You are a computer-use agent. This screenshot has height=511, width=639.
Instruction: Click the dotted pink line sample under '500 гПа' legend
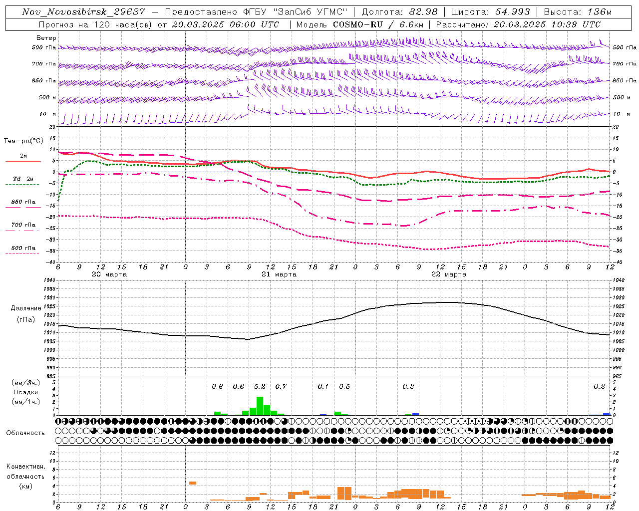tap(22, 254)
